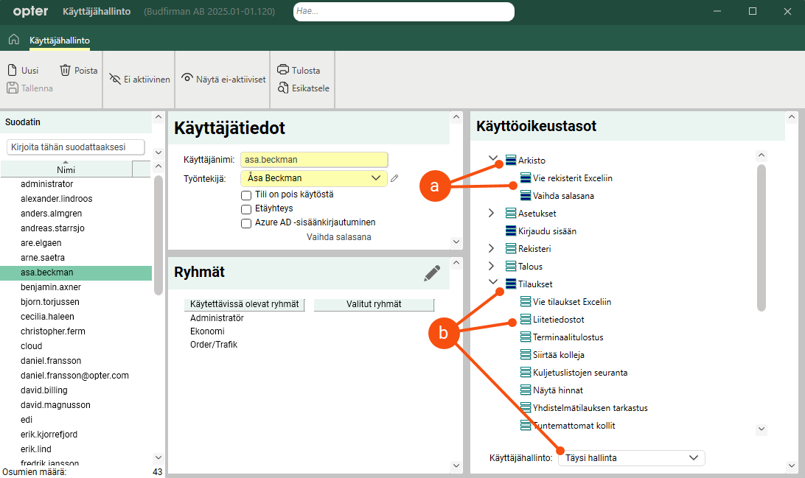Click the Tulosta printer icon
Viewport: 805px width, 478px height.
point(282,71)
